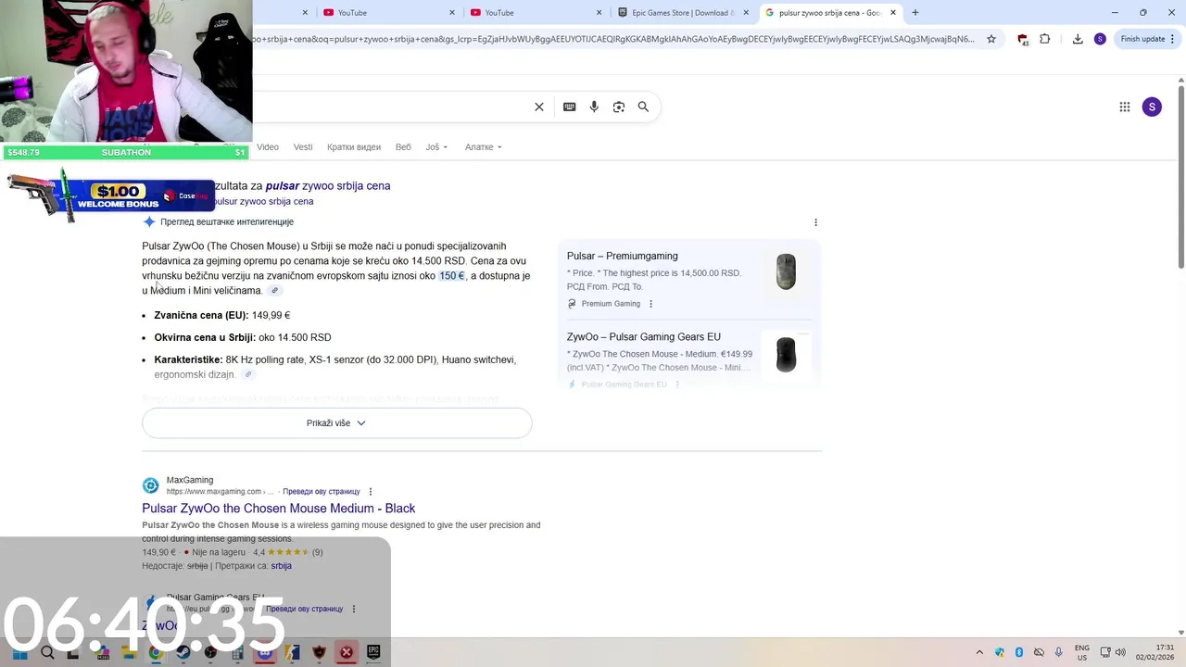This screenshot has height=667, width=1186.
Task: Expand the 'Алатке' tools dropdown
Action: tap(483, 147)
